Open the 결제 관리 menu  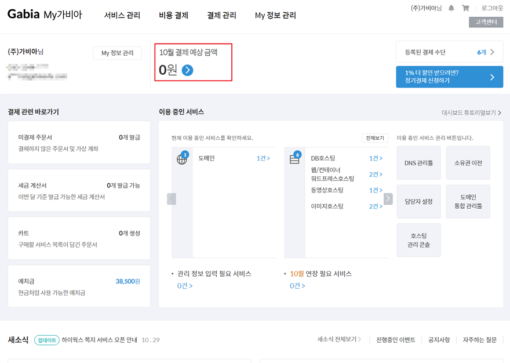coord(221,15)
